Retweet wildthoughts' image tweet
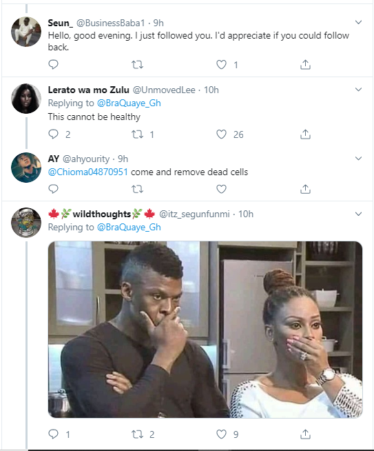374x451 pixels. (137, 434)
